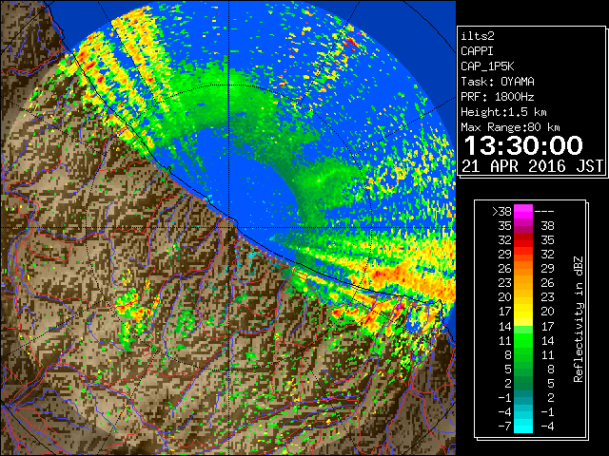609x456 pixels.
Task: Select the 'CAPPI' text in info box
Action: tap(477, 51)
